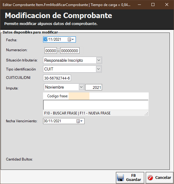Open the Fecha calendar picker icon

[x=71, y=39]
